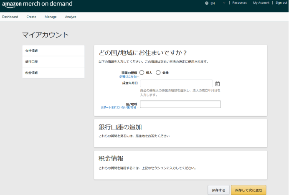
Task: Select the 会社 radio button
Action: pyautogui.click(x=158, y=73)
